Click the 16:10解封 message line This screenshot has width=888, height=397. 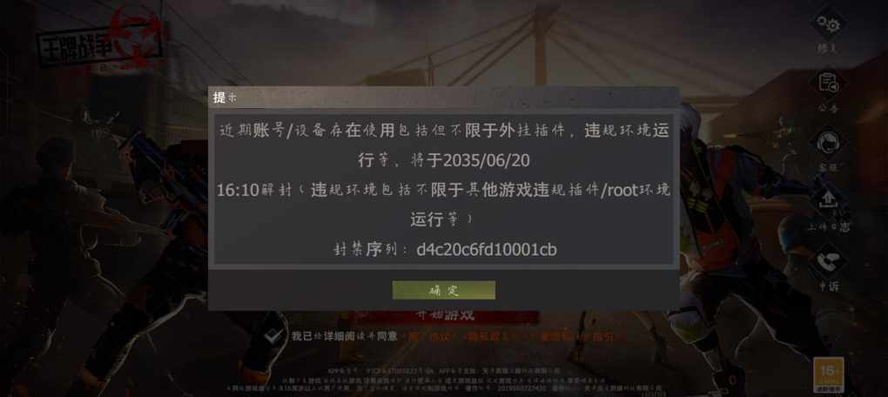pos(443,191)
